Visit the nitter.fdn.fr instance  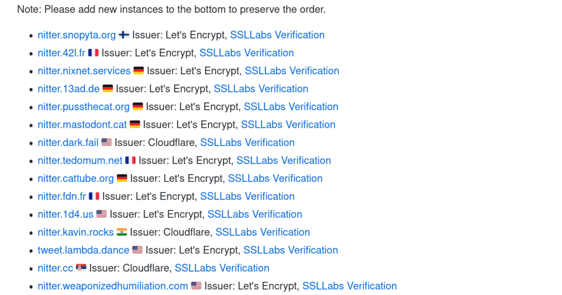tap(62, 196)
